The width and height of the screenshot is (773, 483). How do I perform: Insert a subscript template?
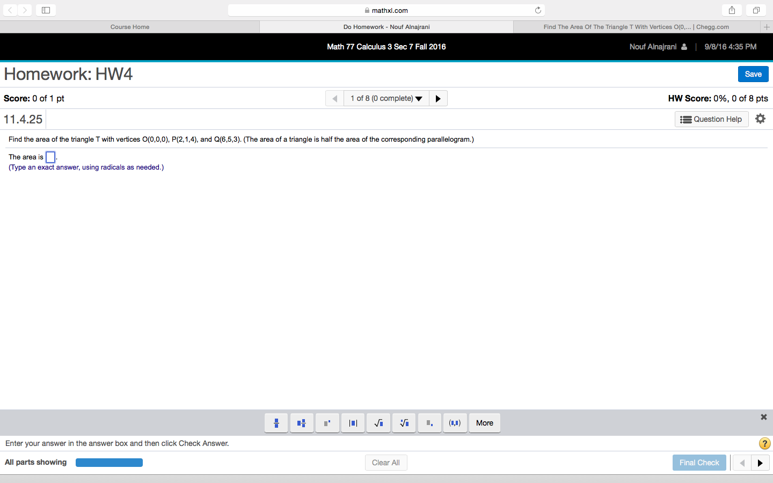pos(429,423)
